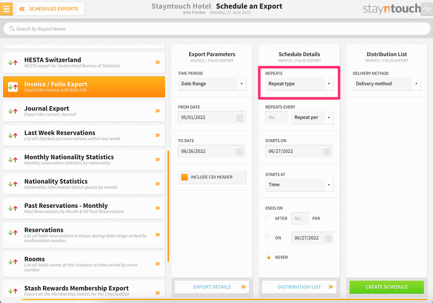The image size is (433, 303).
Task: Click the chevron arrow on Reservations row
Action: click(x=158, y=235)
